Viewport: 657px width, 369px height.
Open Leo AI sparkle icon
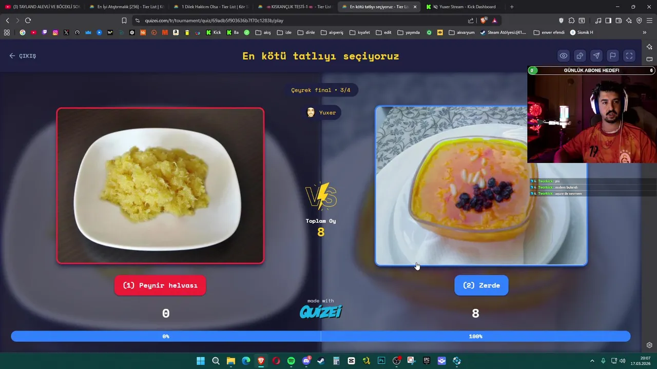pos(629,20)
